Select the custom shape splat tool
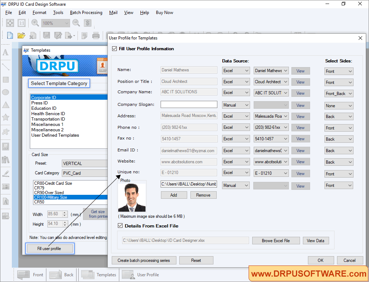 coord(6,132)
